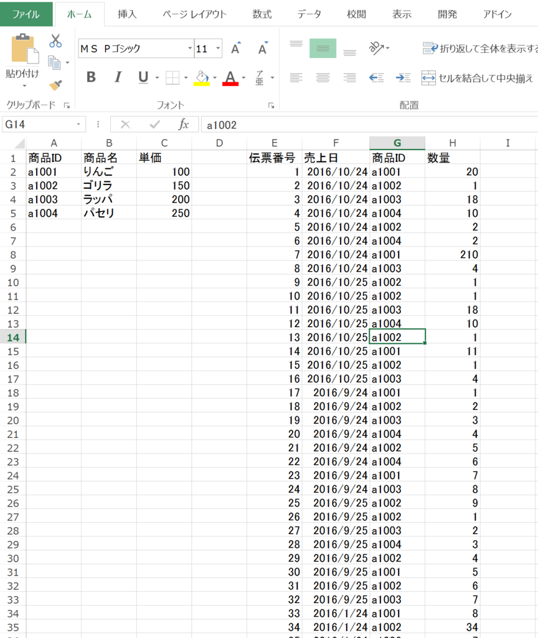Select the 売上日 header cell
This screenshot has width=538, height=638.
336,158
